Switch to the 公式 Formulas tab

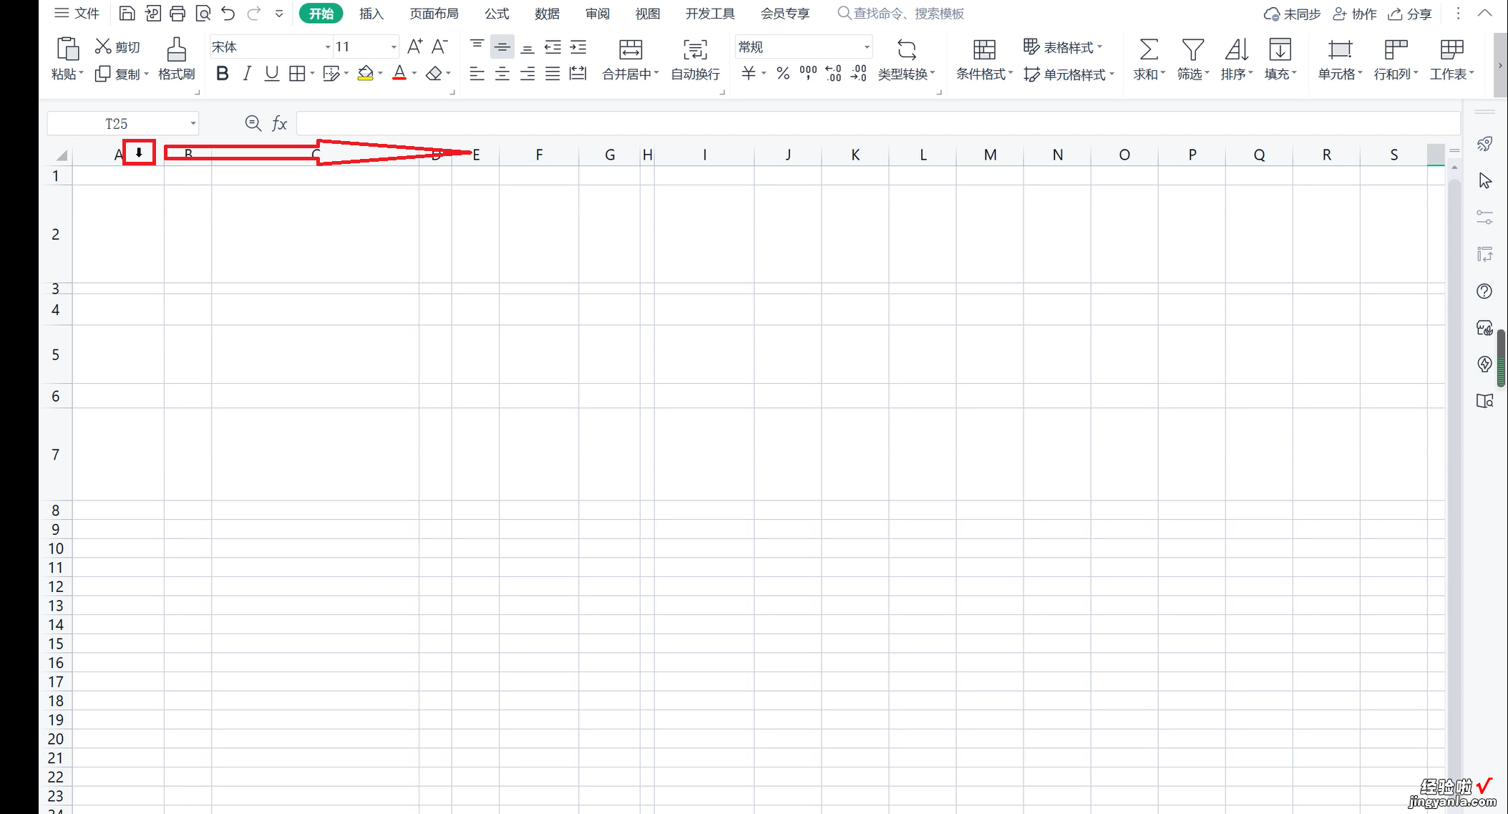click(497, 14)
